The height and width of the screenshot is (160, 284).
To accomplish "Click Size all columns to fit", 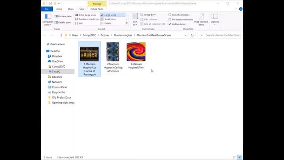I will (x=153, y=24).
